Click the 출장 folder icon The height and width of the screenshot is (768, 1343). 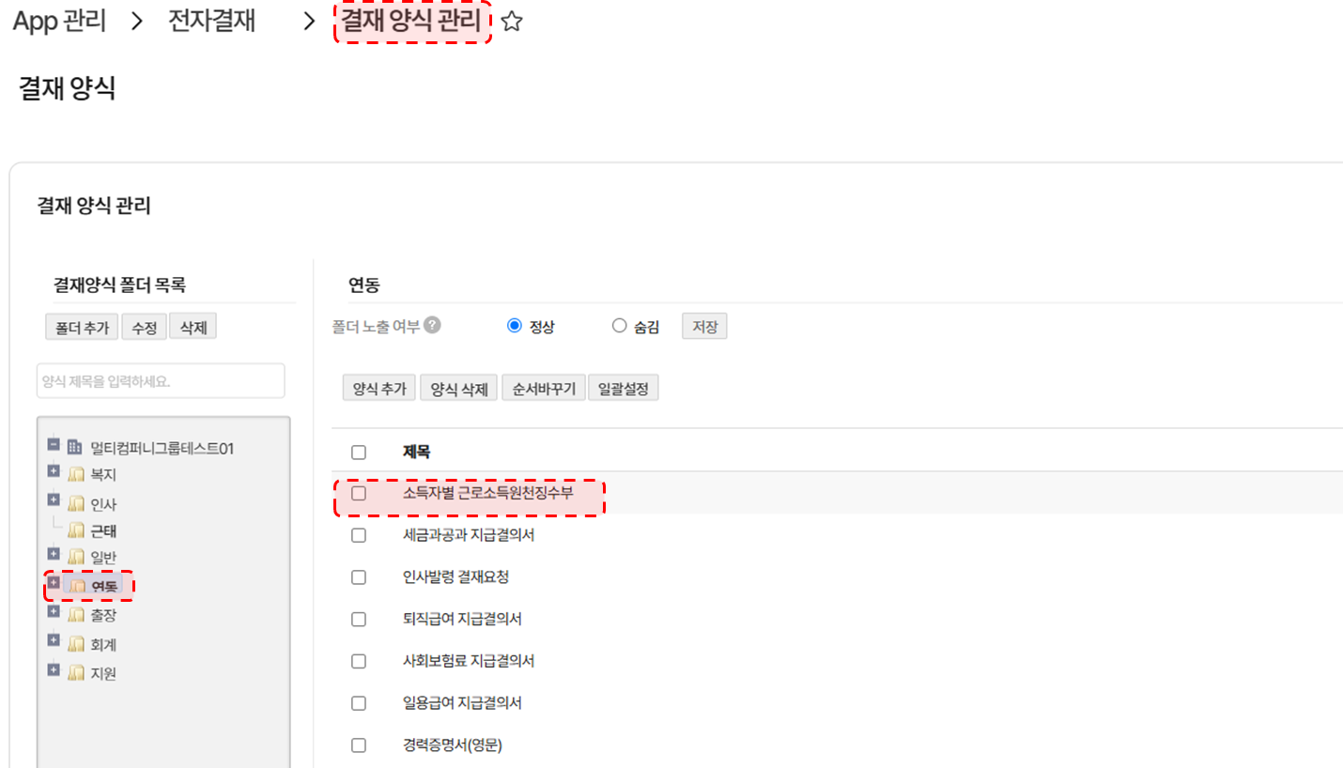(x=77, y=616)
